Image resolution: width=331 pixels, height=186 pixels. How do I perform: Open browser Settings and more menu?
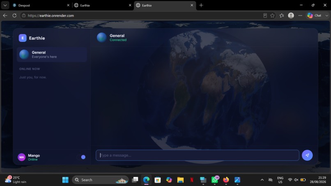point(300,16)
